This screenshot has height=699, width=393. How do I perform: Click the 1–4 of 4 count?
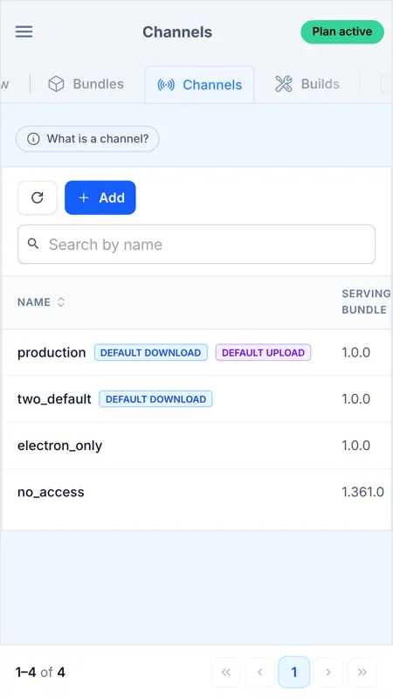pos(40,672)
